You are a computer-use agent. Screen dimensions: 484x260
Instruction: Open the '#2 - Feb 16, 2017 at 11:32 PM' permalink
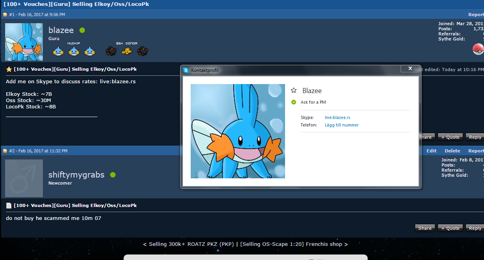click(x=38, y=151)
